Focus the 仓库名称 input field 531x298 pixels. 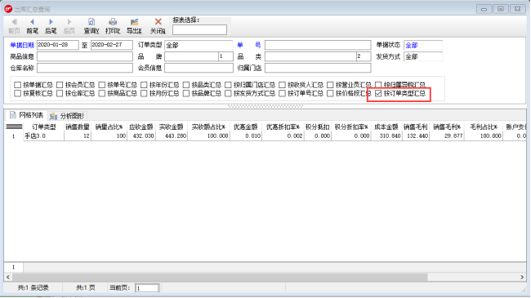[x=85, y=68]
